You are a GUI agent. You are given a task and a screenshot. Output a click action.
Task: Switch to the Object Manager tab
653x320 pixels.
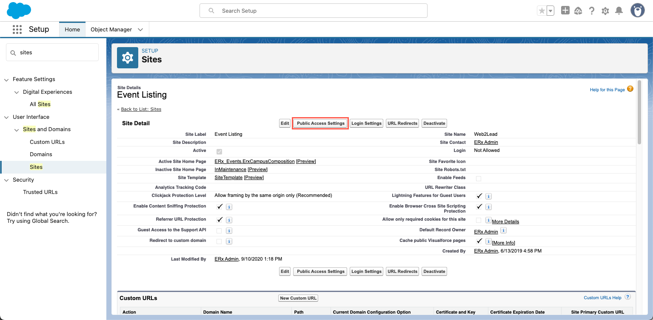click(111, 30)
